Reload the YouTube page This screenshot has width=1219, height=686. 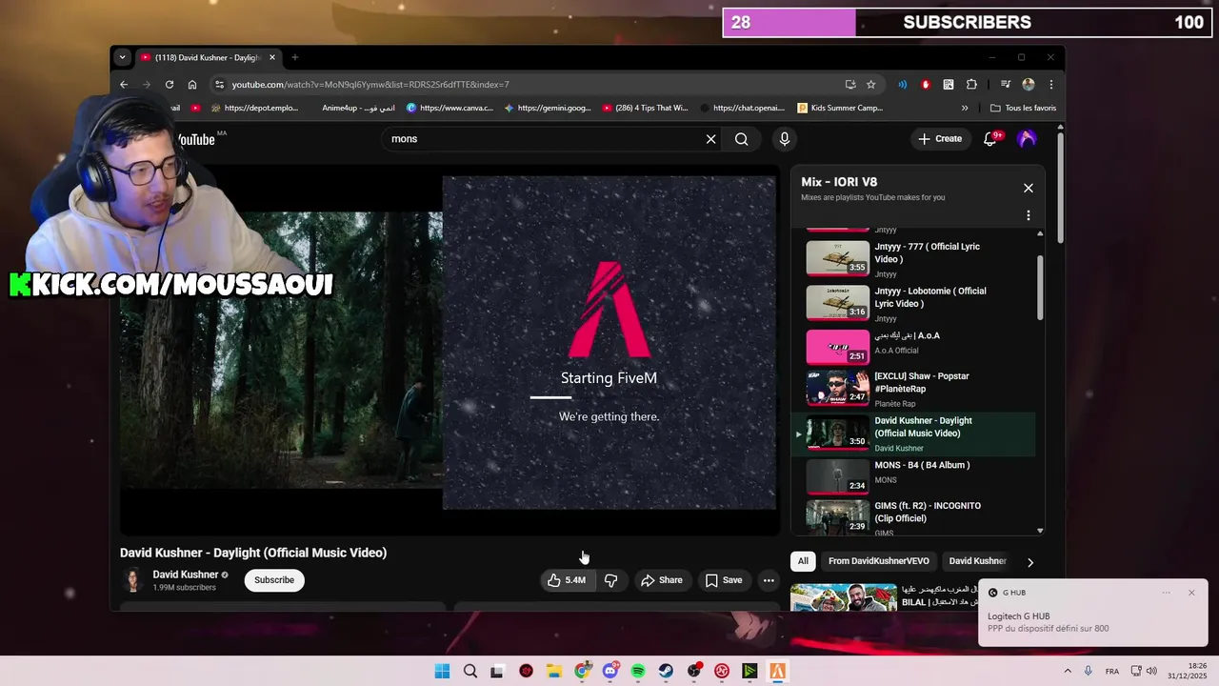170,84
